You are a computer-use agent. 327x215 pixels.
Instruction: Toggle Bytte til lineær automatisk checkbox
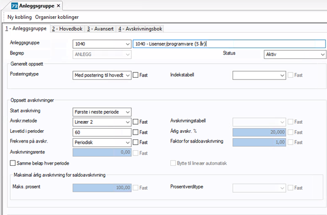point(173,163)
